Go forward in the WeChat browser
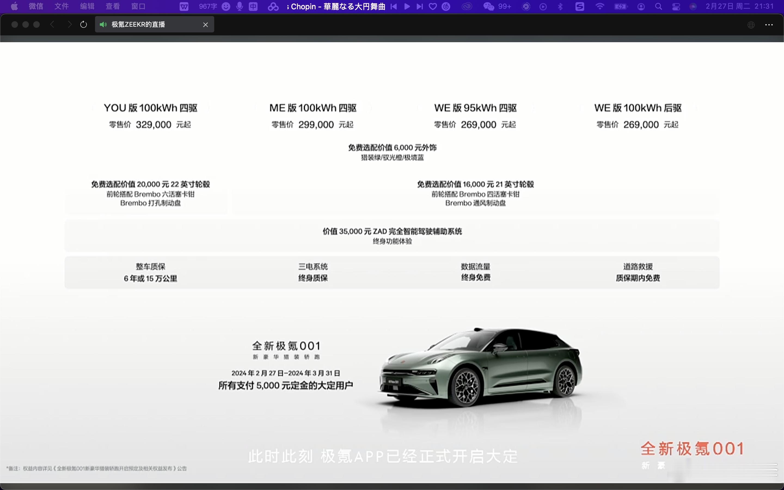Image resolution: width=784 pixels, height=490 pixels. pos(69,24)
